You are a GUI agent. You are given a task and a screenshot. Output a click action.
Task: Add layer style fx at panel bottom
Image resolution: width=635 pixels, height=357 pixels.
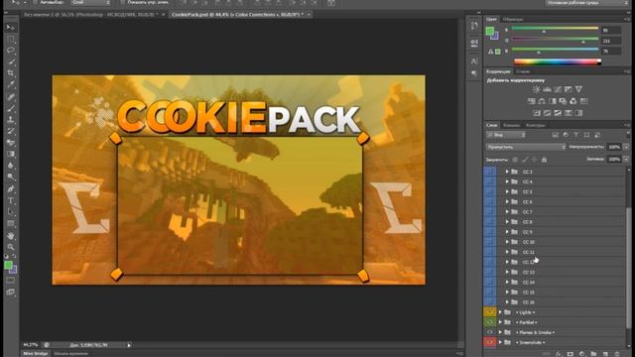559,354
